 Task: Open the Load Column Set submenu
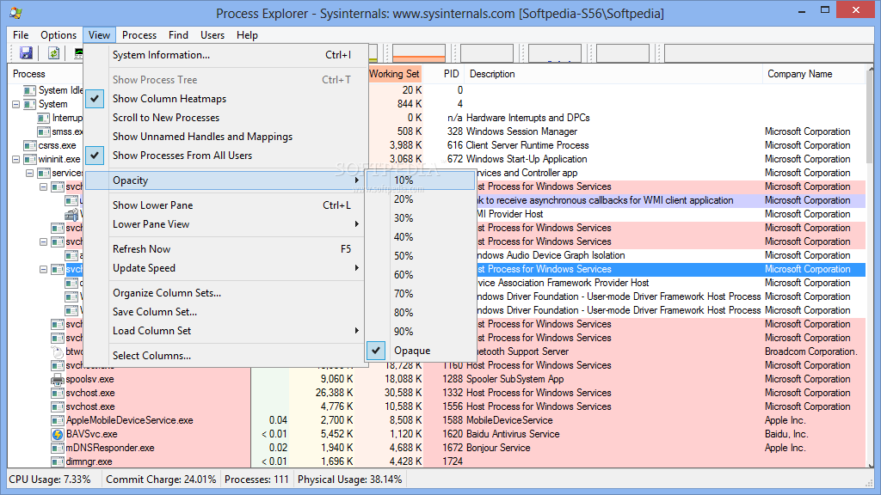[x=226, y=331]
